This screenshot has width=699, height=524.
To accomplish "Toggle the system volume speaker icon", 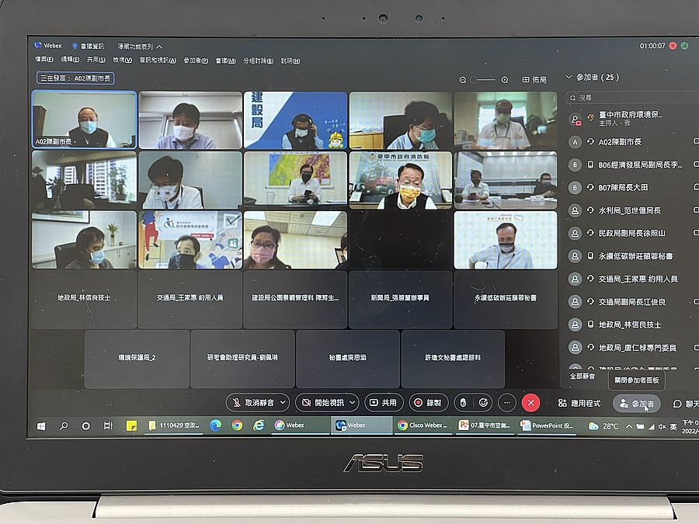I will coord(662,427).
